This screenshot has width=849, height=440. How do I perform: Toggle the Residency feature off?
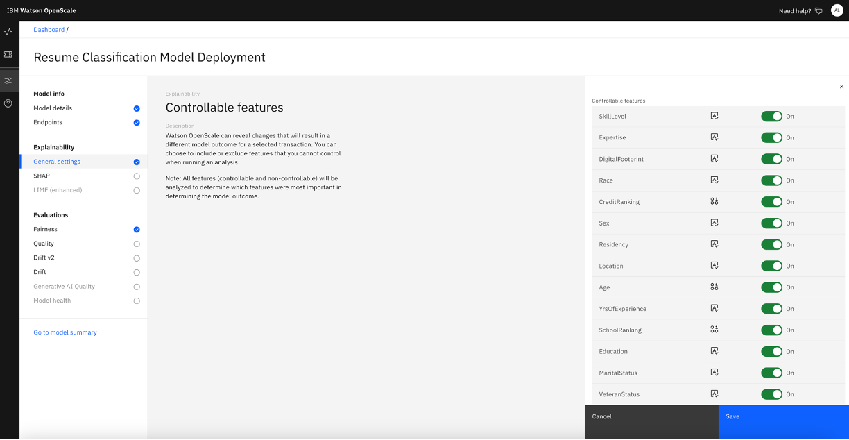(771, 244)
